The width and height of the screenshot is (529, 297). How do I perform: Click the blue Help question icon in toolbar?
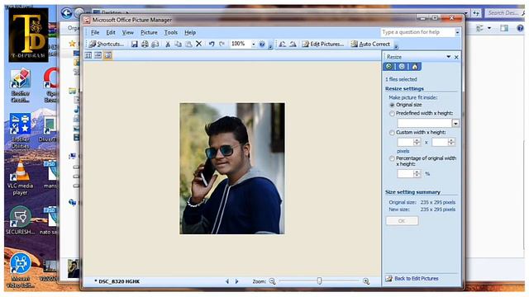tap(262, 44)
